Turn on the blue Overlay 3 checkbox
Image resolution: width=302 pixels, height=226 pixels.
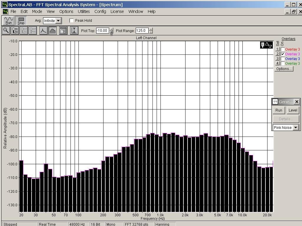click(x=283, y=59)
